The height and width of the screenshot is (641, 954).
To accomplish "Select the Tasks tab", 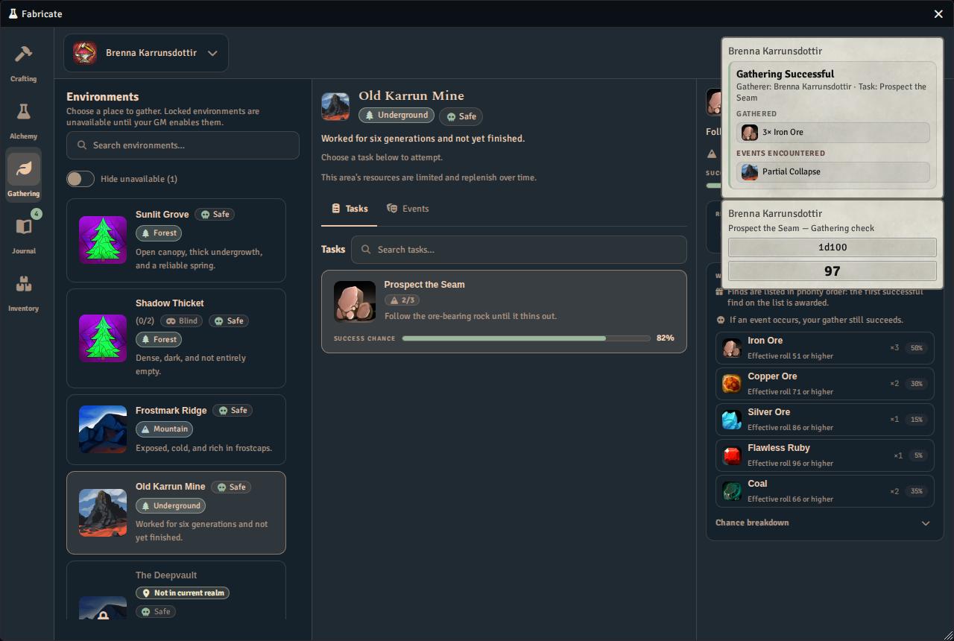I will point(350,209).
